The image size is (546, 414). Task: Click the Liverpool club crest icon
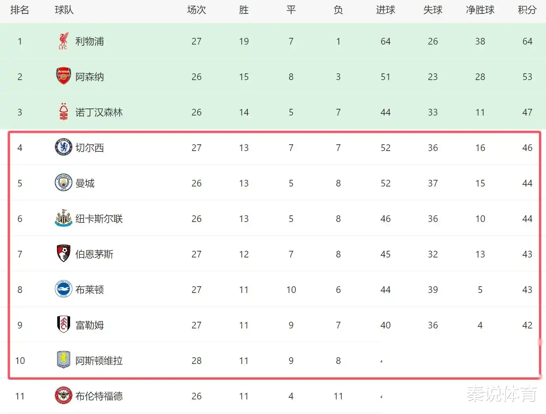63,41
